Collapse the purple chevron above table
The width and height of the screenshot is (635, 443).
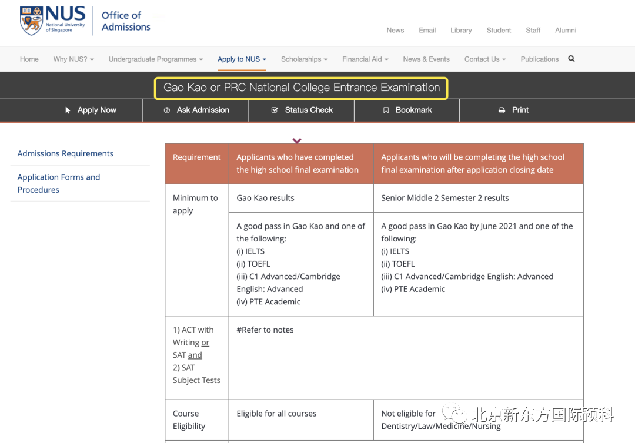297,141
